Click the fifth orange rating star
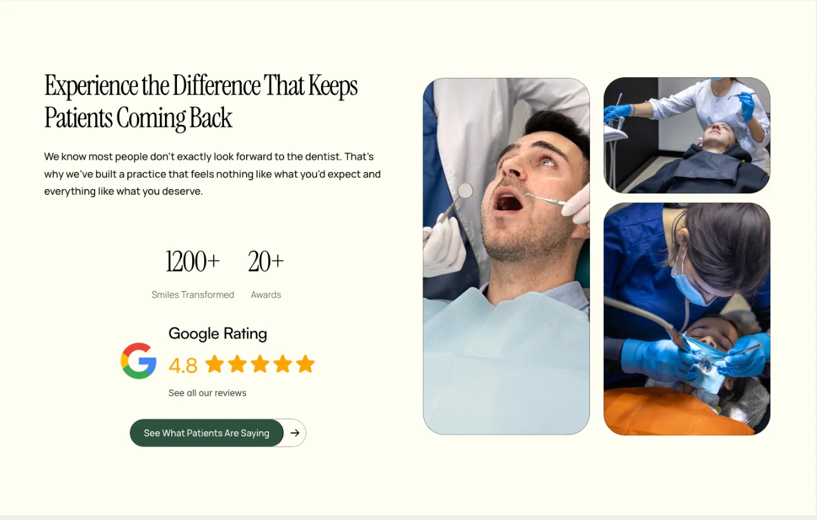This screenshot has height=520, width=817. click(306, 364)
